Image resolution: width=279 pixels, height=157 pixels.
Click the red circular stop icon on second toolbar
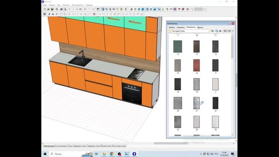[94, 14]
